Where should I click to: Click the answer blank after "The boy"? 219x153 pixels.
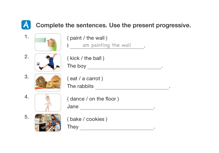(124, 66)
